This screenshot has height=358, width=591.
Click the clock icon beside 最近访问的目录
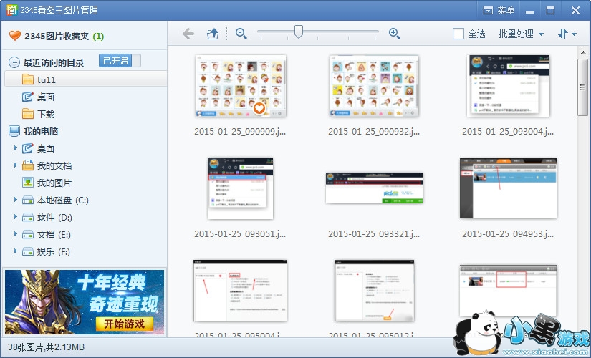coord(14,62)
